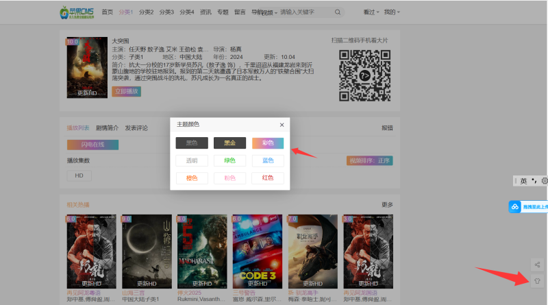548x305 pixels.
Task: Click the cloud upload floating icon
Action: click(x=515, y=207)
